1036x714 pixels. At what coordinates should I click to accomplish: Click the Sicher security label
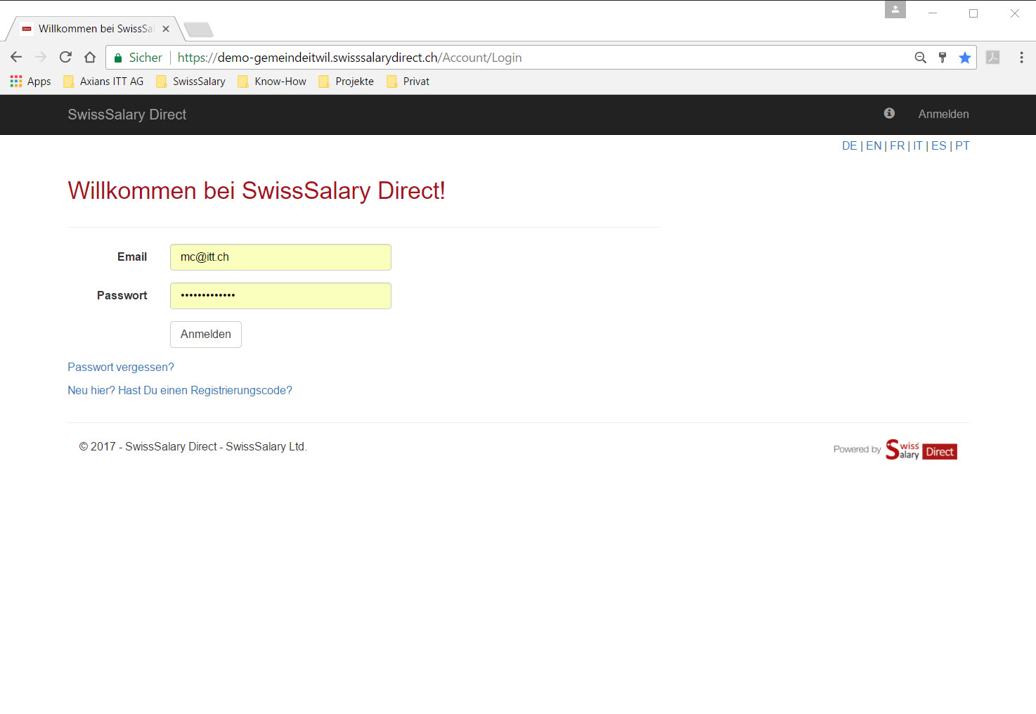(x=145, y=58)
